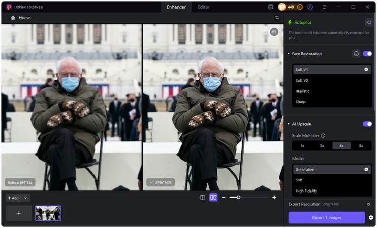Screen dimensions: 377x228
Task: Select the Soft upscale model
Action: 332,180
